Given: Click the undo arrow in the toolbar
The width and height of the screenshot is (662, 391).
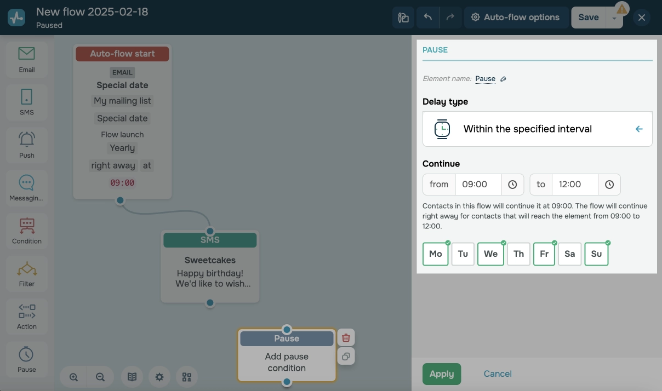Looking at the screenshot, I should tap(428, 17).
